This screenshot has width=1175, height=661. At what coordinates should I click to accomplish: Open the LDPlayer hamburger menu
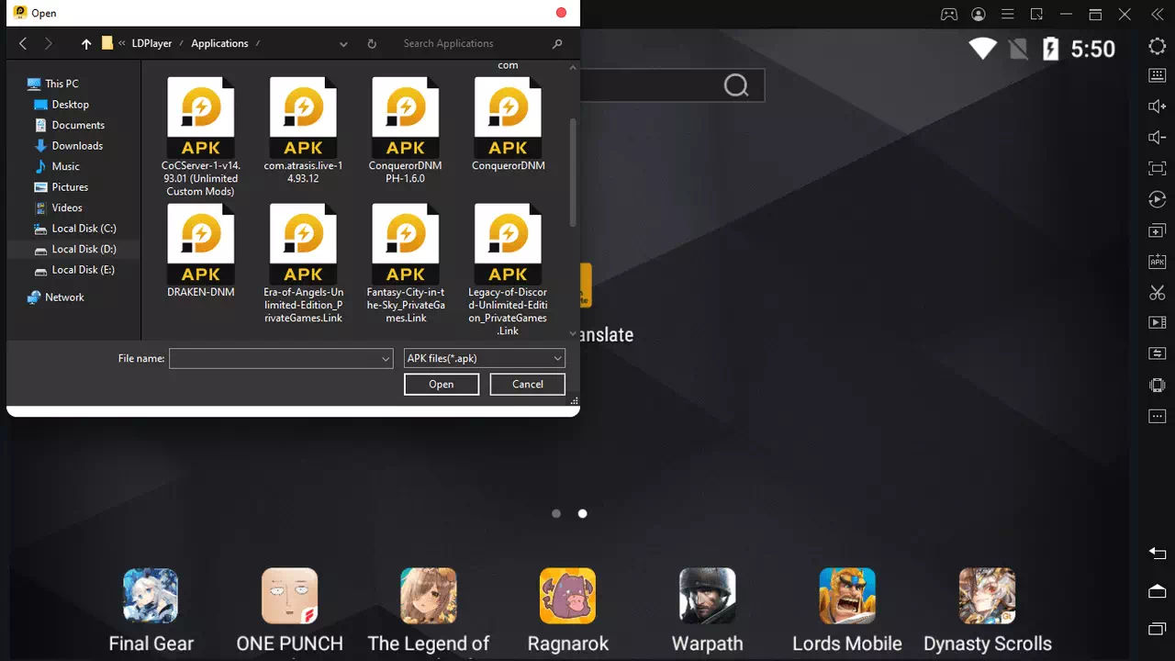(1008, 14)
